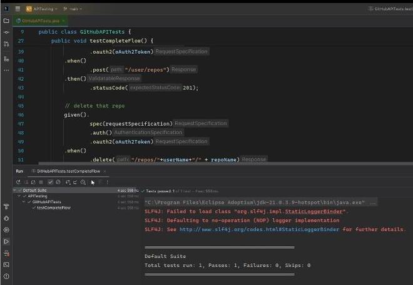Screen dimensions: 413x285
Task: Click the java.exe command line text
Action: (255, 202)
